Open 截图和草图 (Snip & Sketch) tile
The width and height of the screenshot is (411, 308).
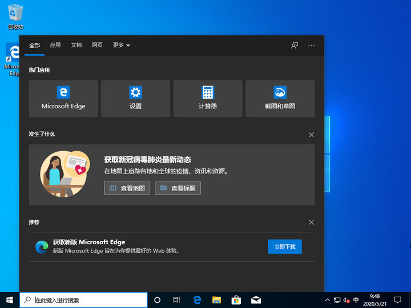pyautogui.click(x=280, y=98)
